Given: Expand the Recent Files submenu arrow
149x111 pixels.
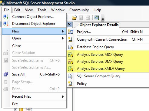Looking at the screenshot, I should [63, 96].
